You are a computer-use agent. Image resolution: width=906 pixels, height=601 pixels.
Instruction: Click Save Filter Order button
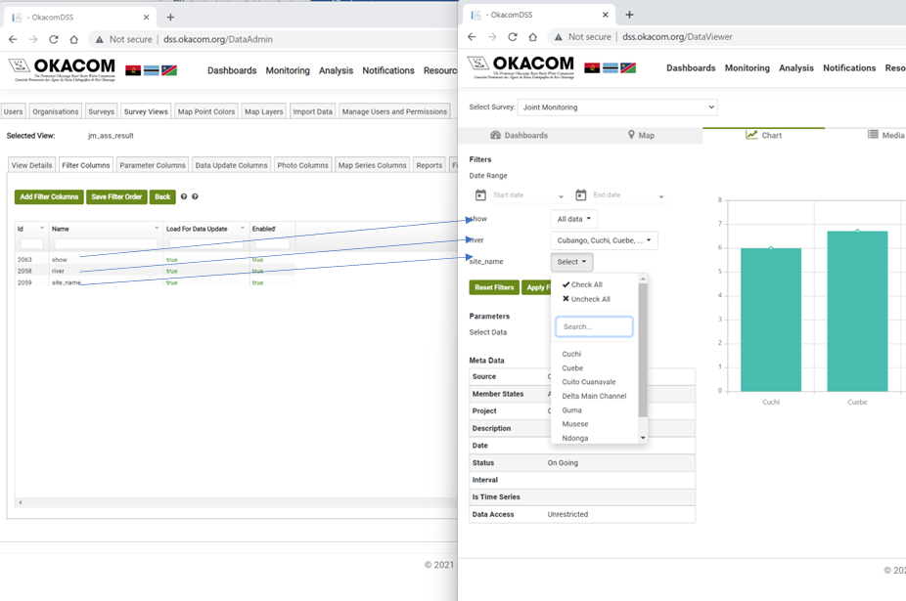pyautogui.click(x=116, y=196)
